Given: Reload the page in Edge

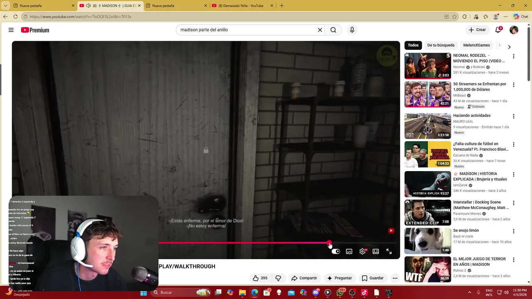Looking at the screenshot, I should pyautogui.click(x=15, y=17).
